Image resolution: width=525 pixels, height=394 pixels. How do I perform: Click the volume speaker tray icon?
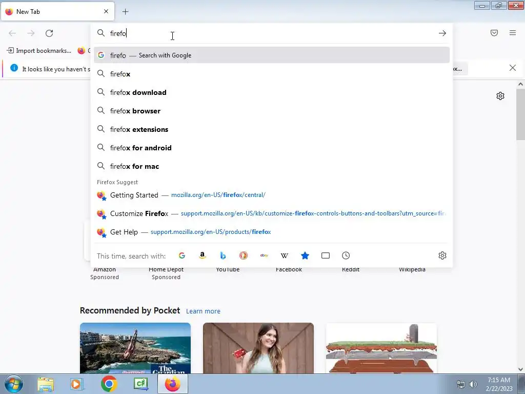point(473,384)
